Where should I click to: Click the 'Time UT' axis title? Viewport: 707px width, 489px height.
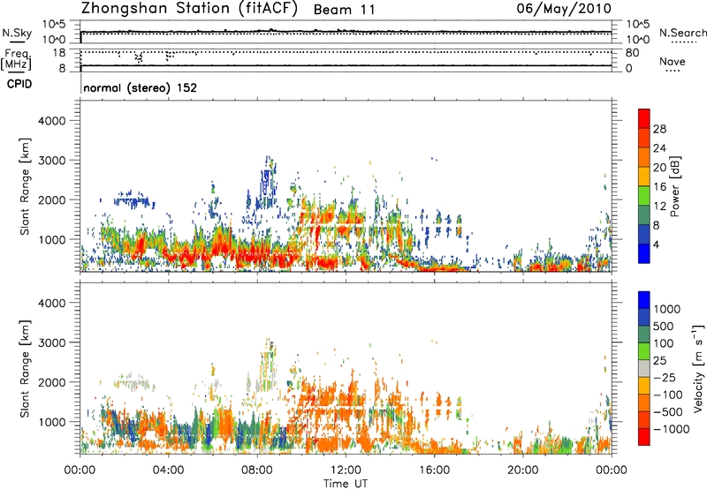(x=346, y=484)
